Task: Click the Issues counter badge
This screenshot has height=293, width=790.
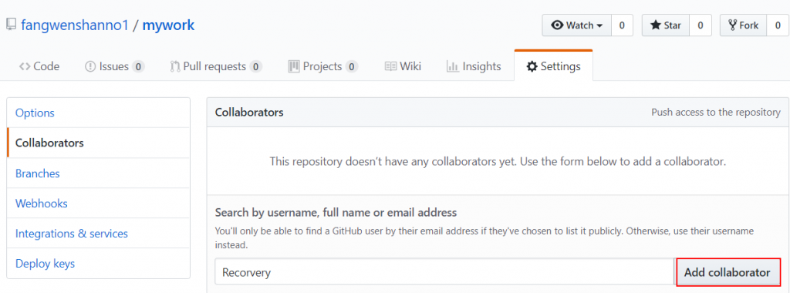Action: [139, 66]
